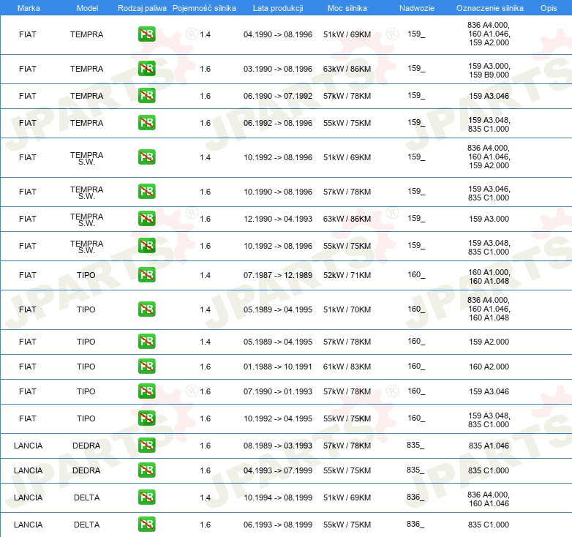Select date range 12.1990 -> 04.1993
The image size is (572, 537).
278,219
